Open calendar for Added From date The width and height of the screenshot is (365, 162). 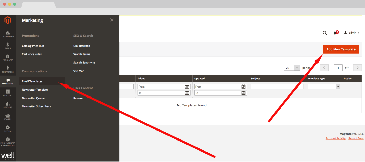click(187, 87)
